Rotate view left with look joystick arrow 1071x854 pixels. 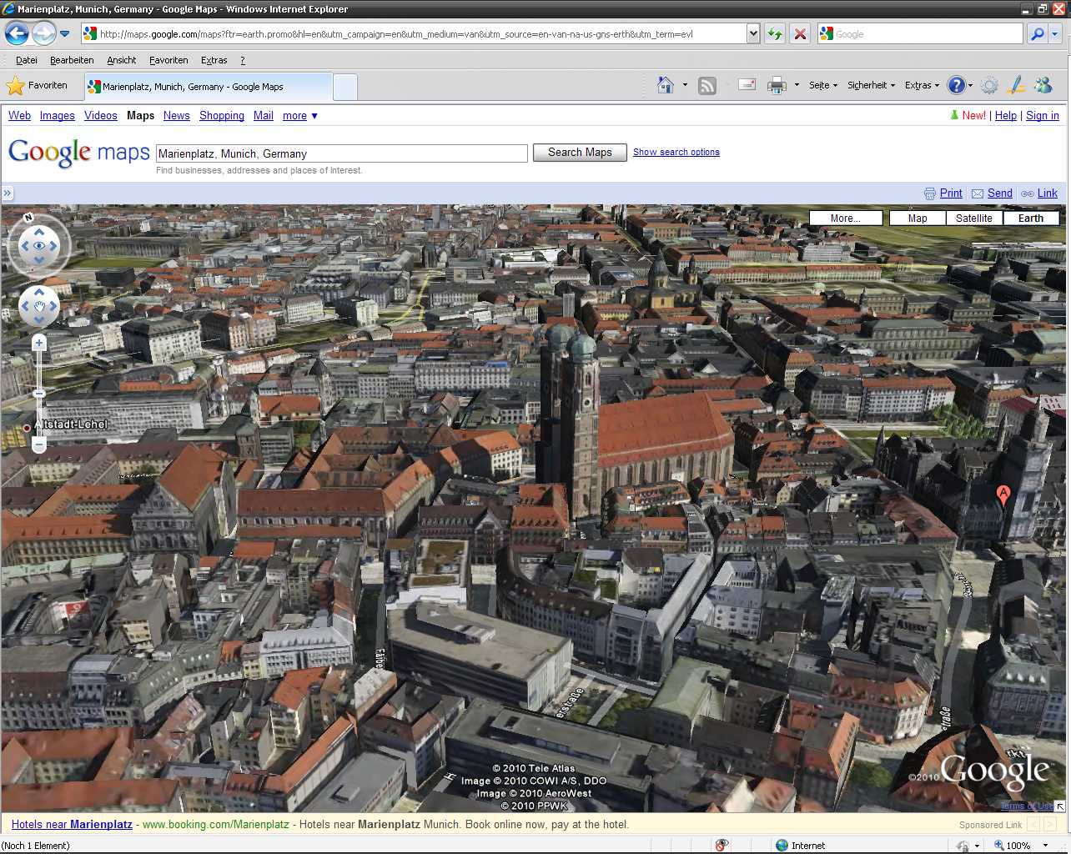point(24,246)
